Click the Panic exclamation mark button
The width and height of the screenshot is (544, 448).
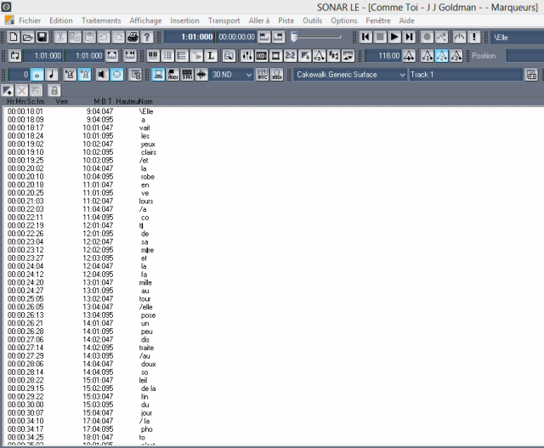(474, 37)
